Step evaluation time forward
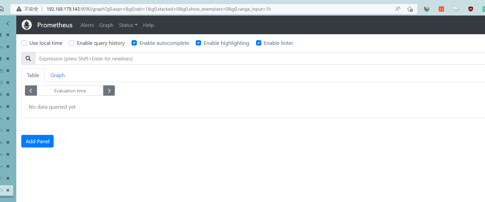 tap(109, 91)
